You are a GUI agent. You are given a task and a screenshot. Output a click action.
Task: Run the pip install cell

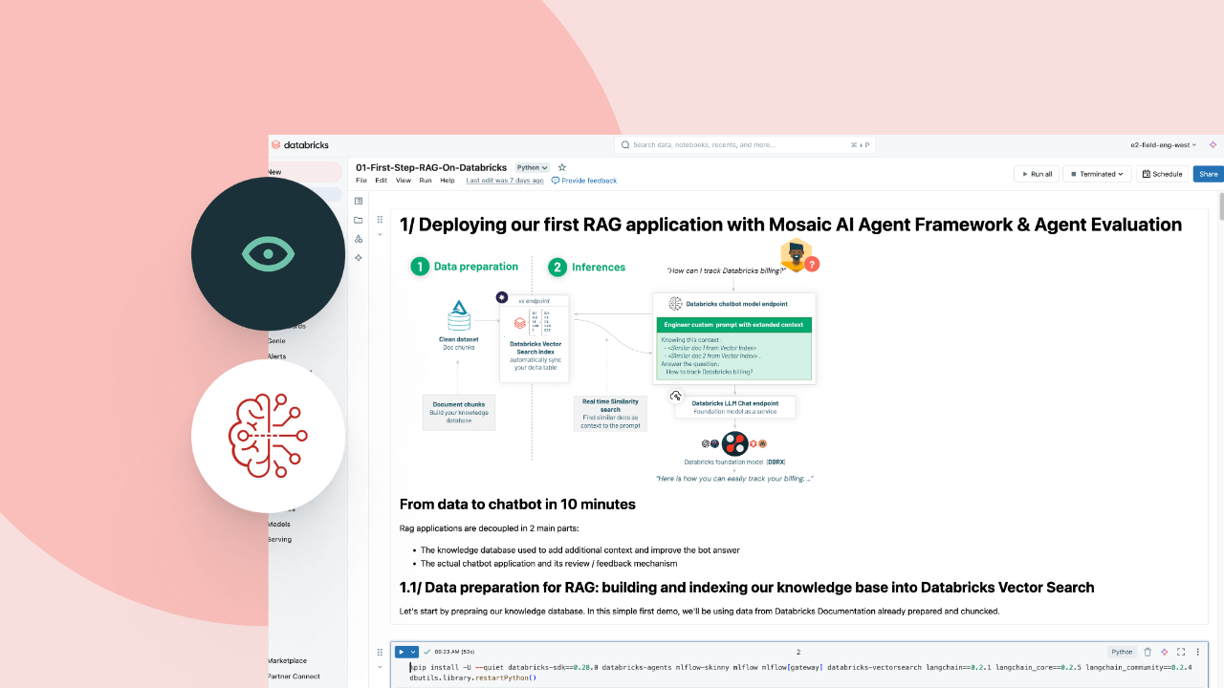pos(402,652)
